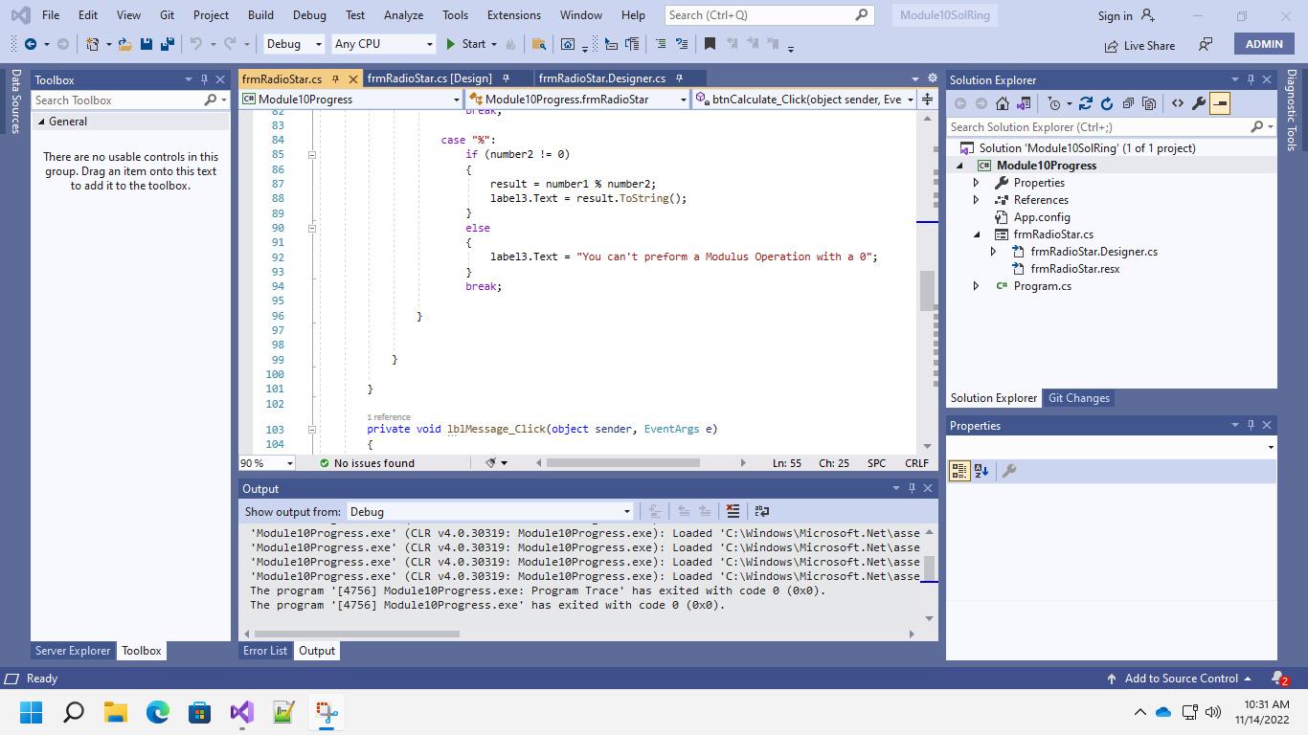Viewport: 1308px width, 735px height.
Task: Click the Collapse All icon in Solution Explorer
Action: pyautogui.click(x=1128, y=103)
